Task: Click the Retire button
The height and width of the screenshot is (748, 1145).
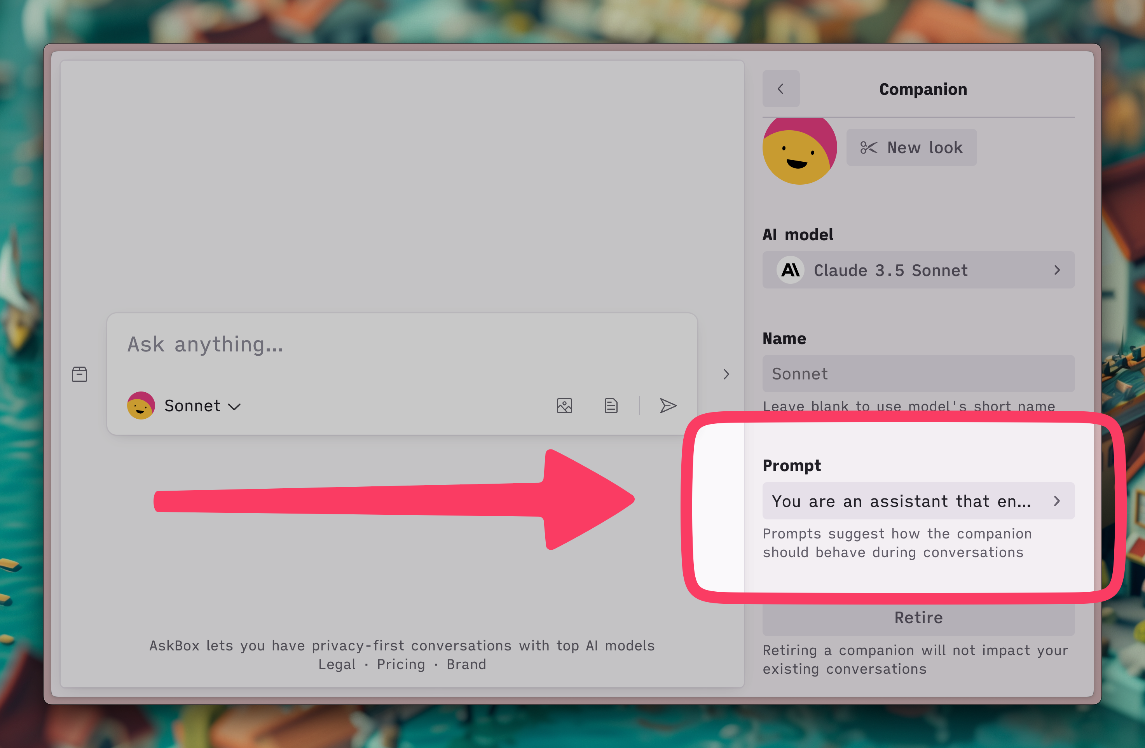Action: click(918, 618)
